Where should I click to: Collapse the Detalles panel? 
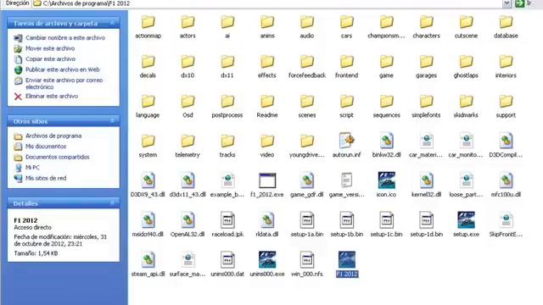tap(112, 203)
